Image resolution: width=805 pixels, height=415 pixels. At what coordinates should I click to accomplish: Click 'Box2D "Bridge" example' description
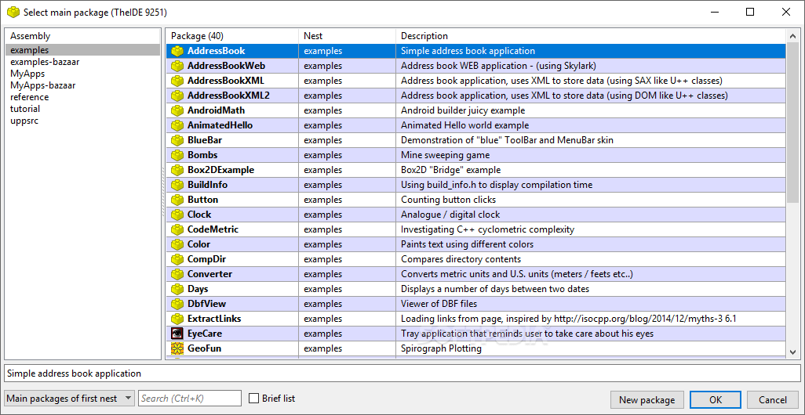click(x=450, y=170)
